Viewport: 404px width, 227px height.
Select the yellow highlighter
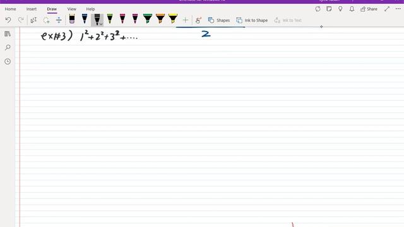click(x=173, y=19)
